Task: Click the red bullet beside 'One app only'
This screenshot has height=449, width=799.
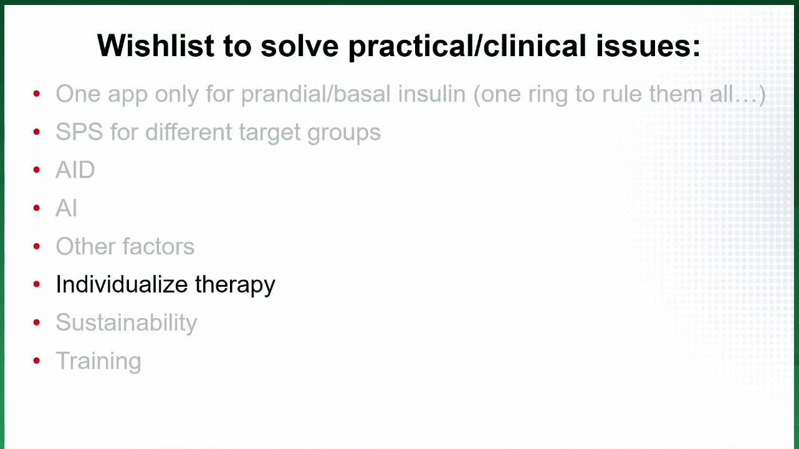Action: (37, 94)
